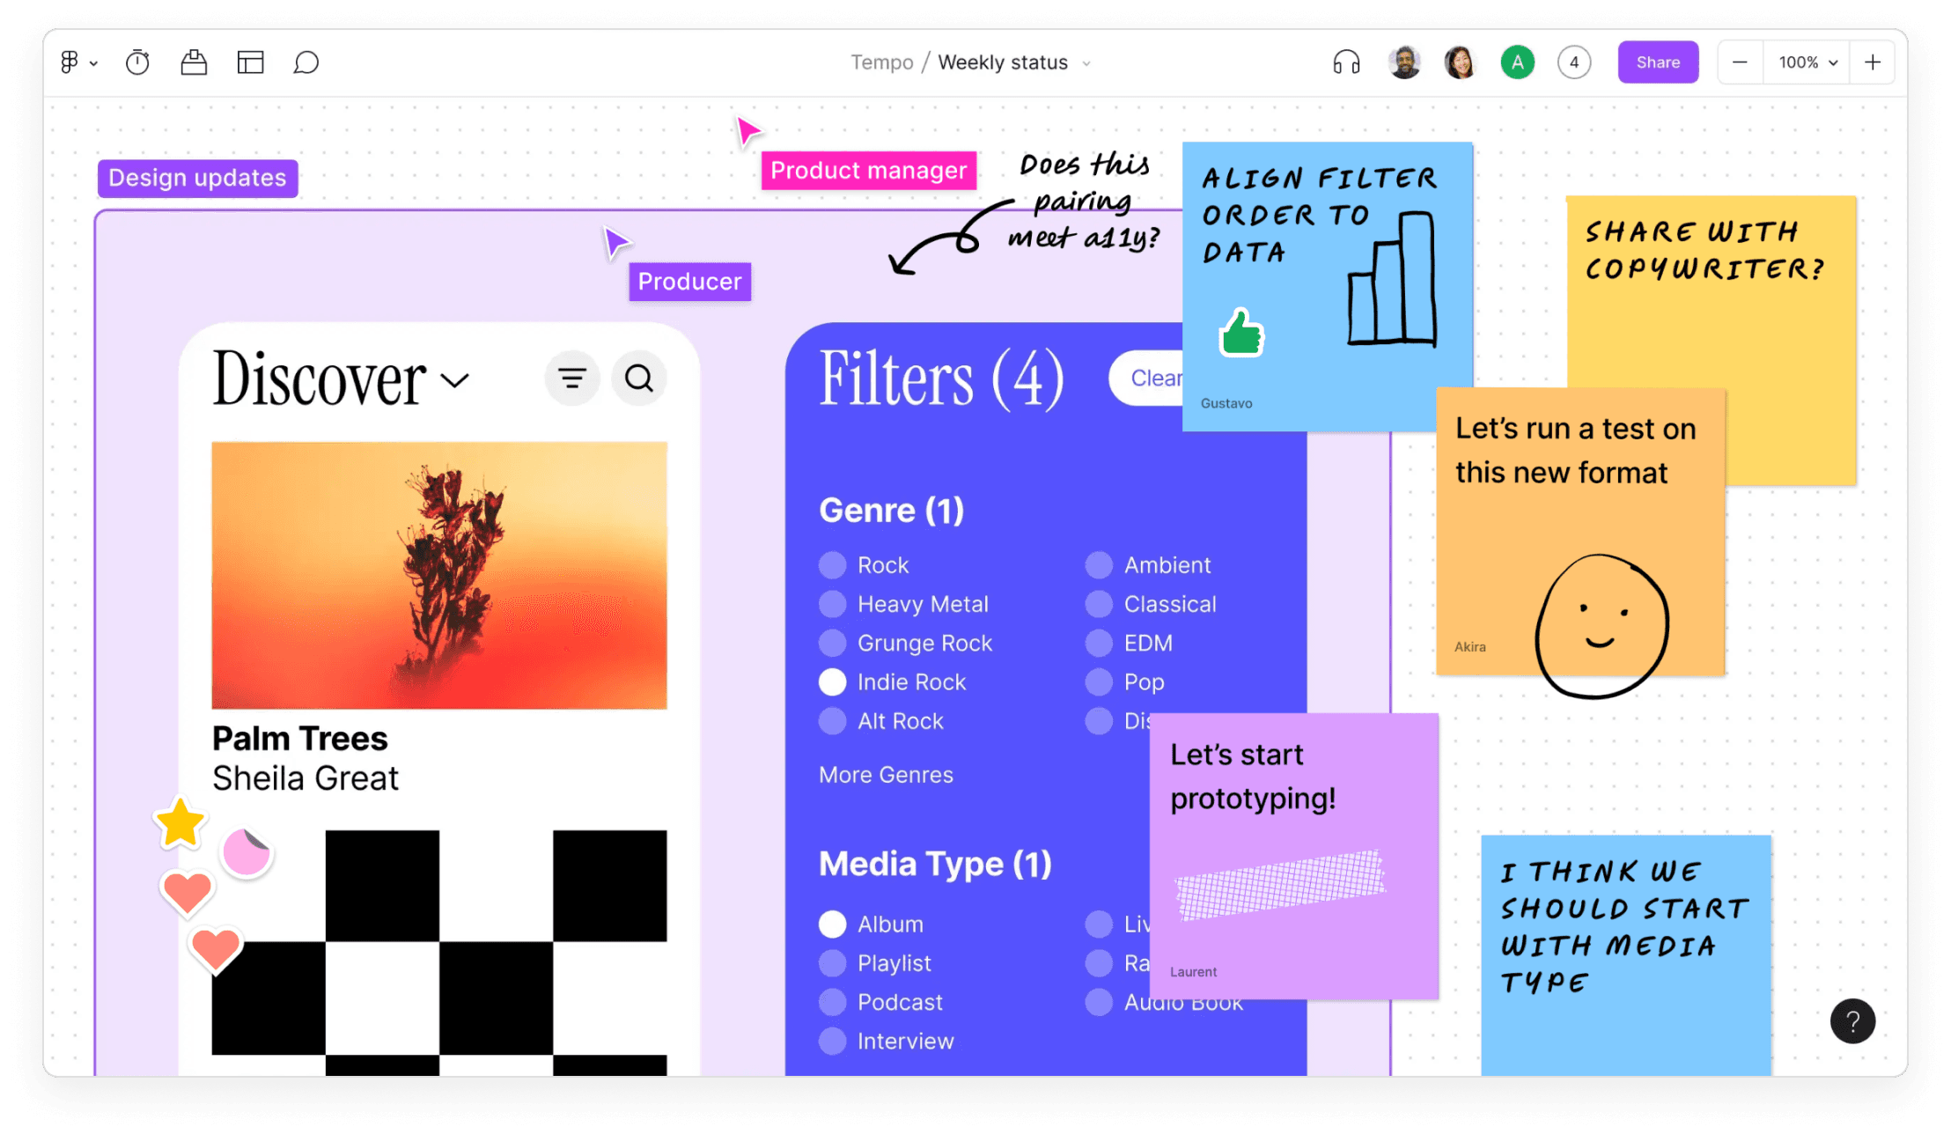
Task: Click the purple Share button
Action: 1658,63
